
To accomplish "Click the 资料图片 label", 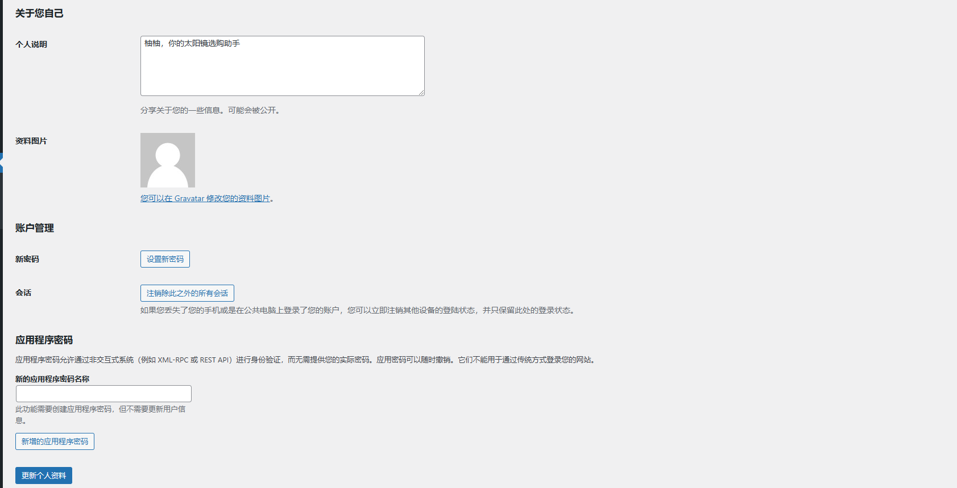I will [x=31, y=141].
